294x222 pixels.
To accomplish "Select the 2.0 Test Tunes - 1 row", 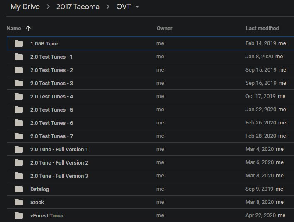I will point(151,57).
